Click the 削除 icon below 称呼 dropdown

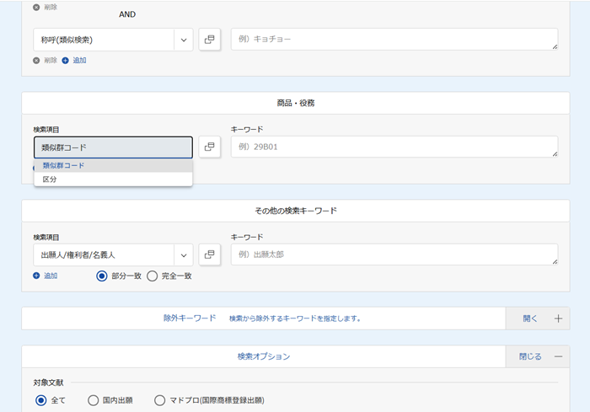pos(36,60)
